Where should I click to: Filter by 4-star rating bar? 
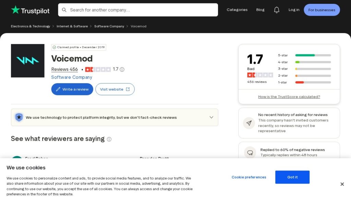point(304,62)
